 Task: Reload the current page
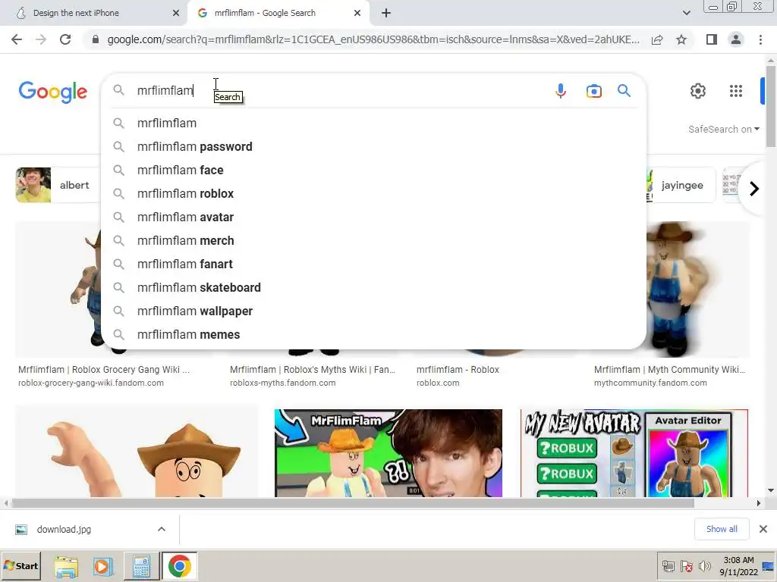65,39
